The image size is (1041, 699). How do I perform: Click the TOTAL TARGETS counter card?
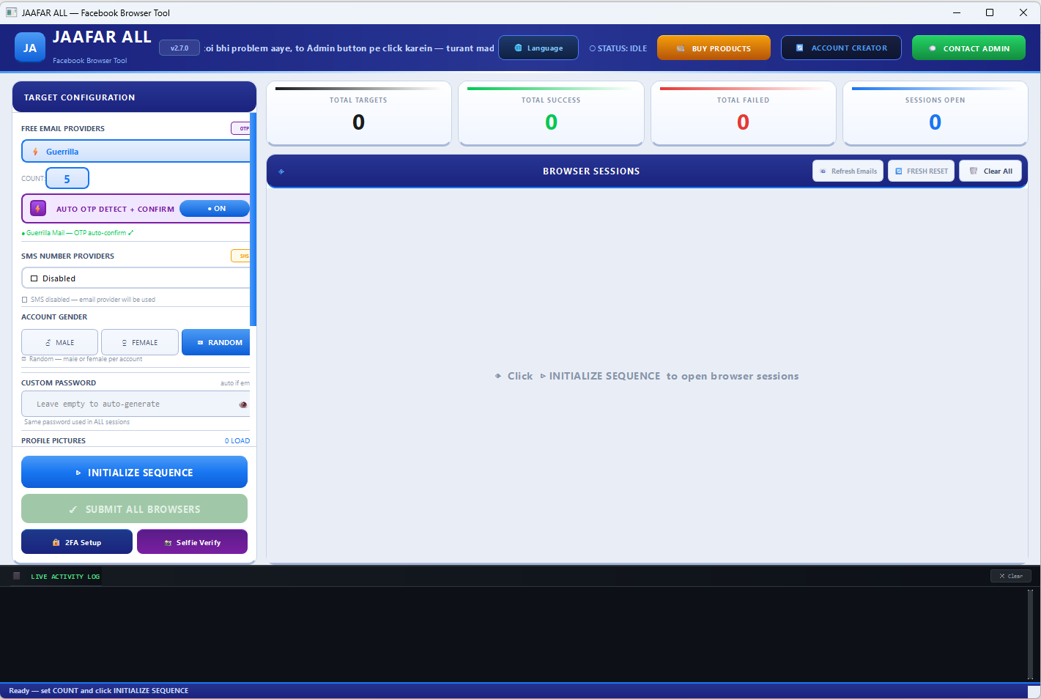(359, 114)
